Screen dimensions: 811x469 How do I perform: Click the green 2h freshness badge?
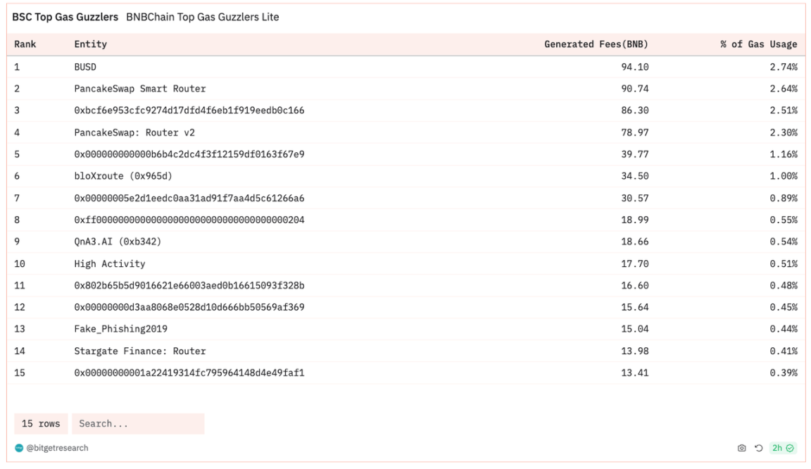pyautogui.click(x=783, y=448)
